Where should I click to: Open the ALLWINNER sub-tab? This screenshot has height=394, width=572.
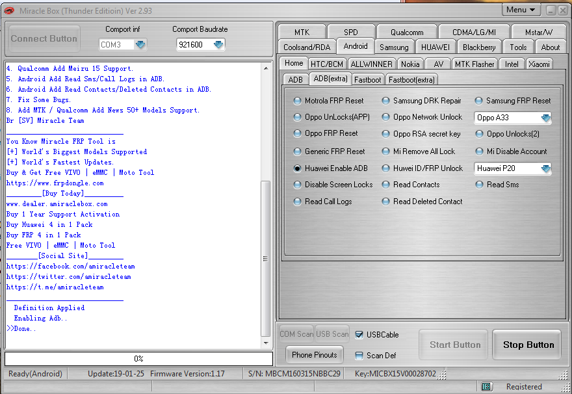[x=371, y=64]
